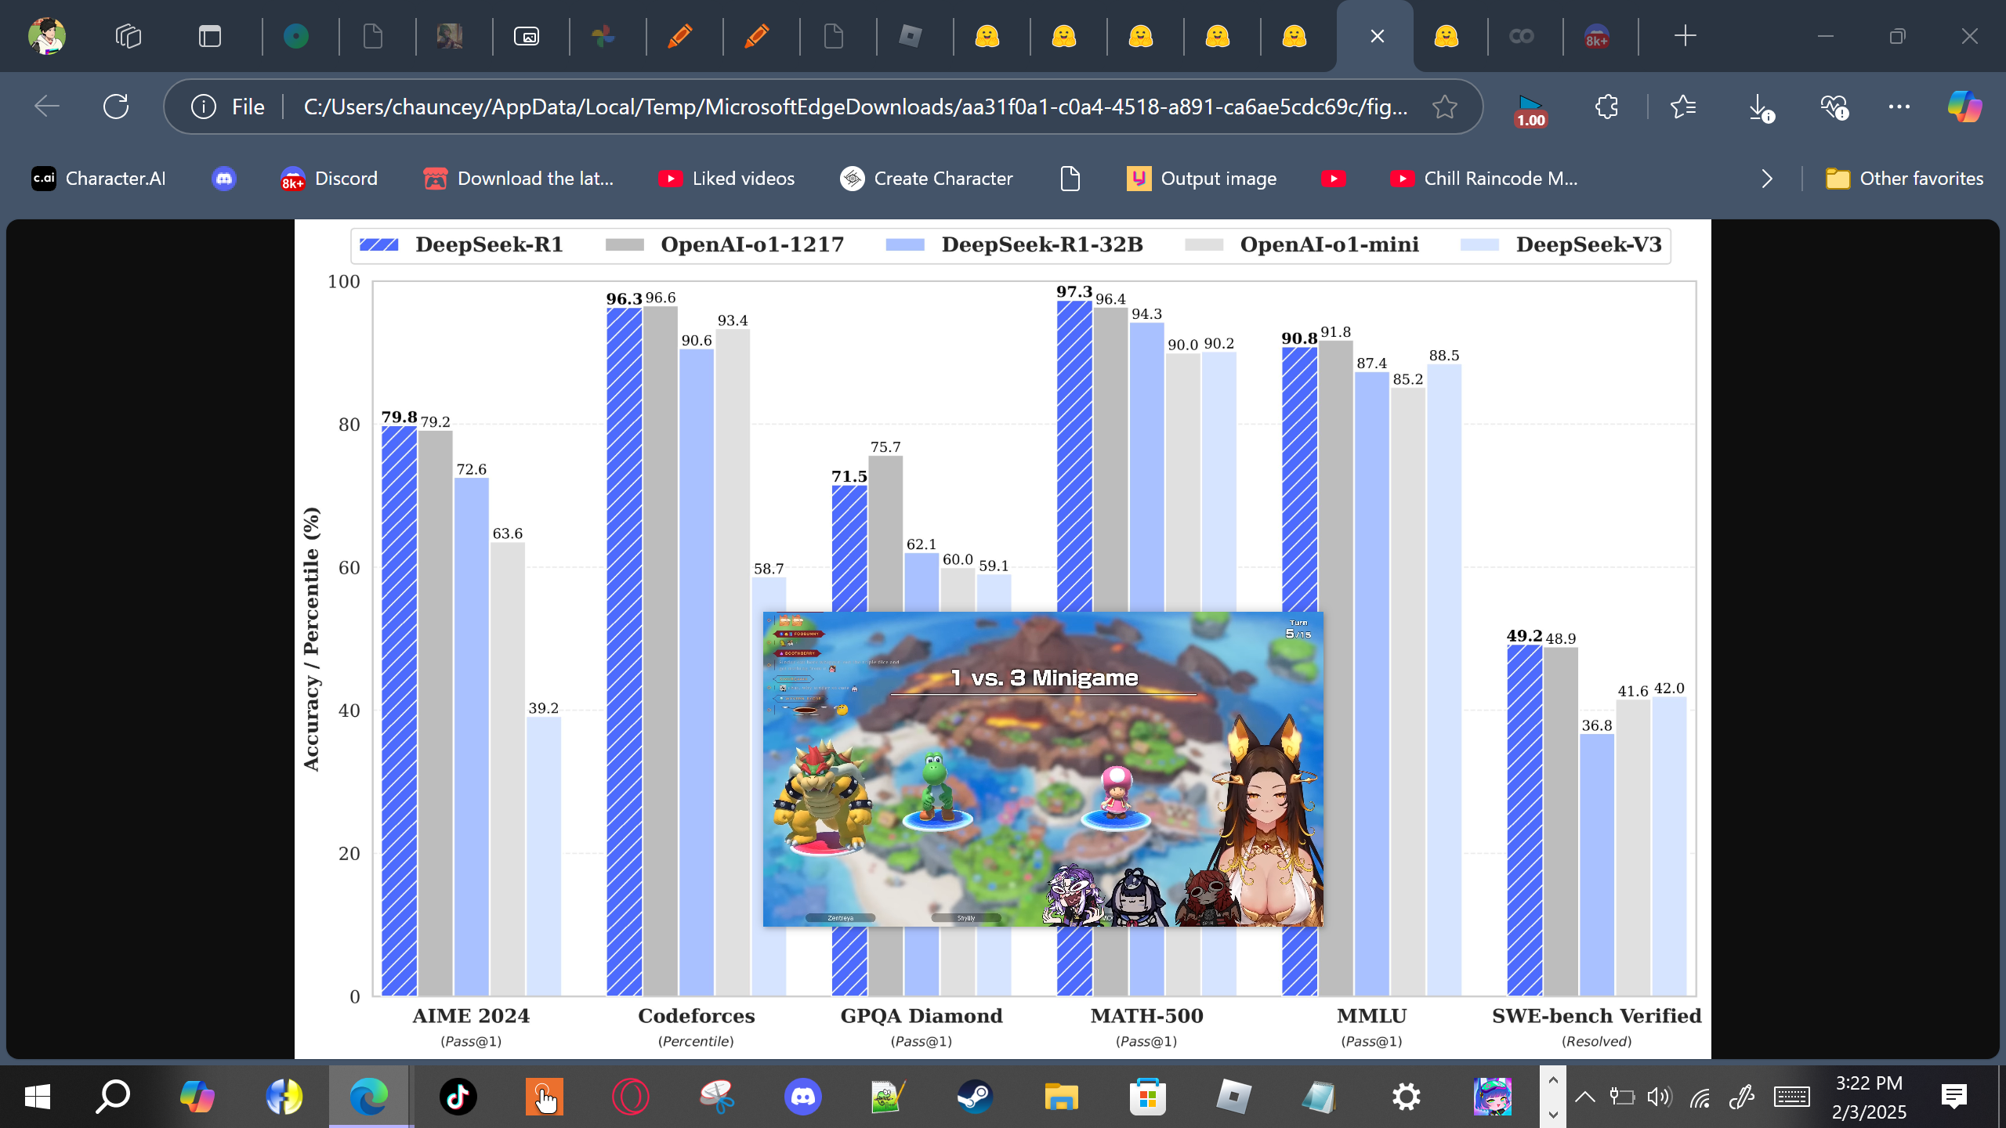Show hidden system tray icons
Screen dimensions: 2006x1128
[x=1584, y=1097]
